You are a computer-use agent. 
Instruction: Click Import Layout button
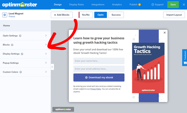point(174,15)
